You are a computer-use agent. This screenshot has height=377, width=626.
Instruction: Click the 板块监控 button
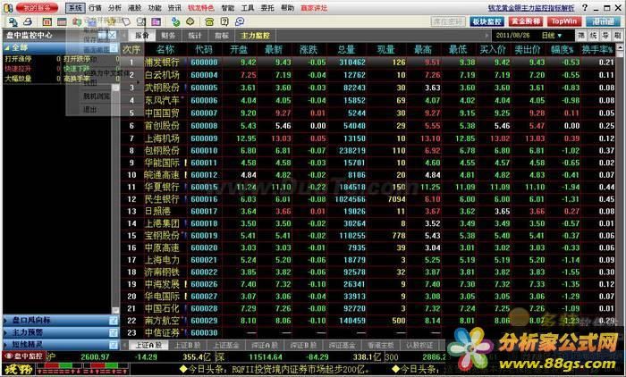coord(487,21)
